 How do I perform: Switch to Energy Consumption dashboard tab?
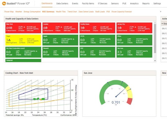pyautogui.click(x=32, y=12)
